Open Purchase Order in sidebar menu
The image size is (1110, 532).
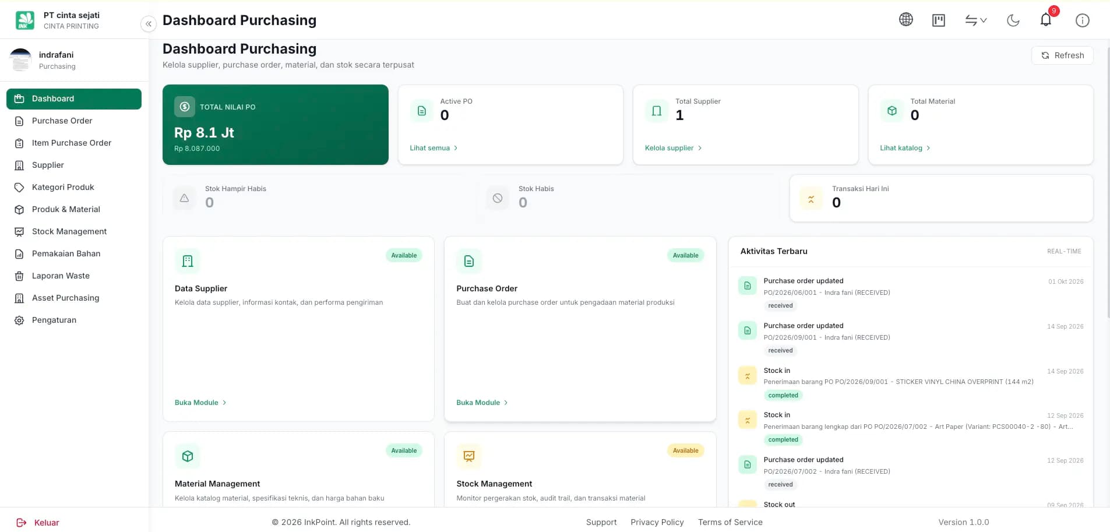point(74,121)
